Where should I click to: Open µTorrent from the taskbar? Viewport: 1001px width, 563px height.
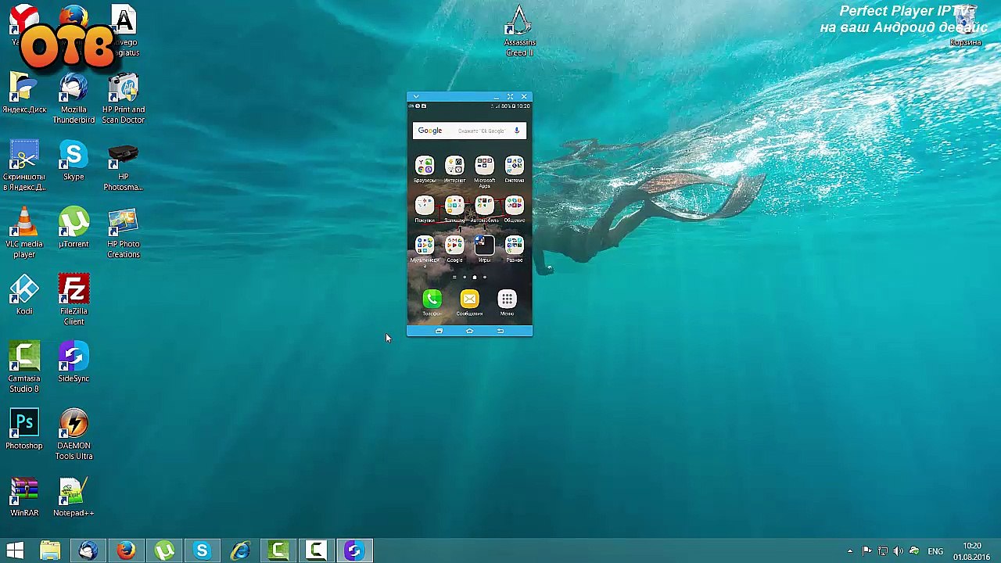coord(164,550)
